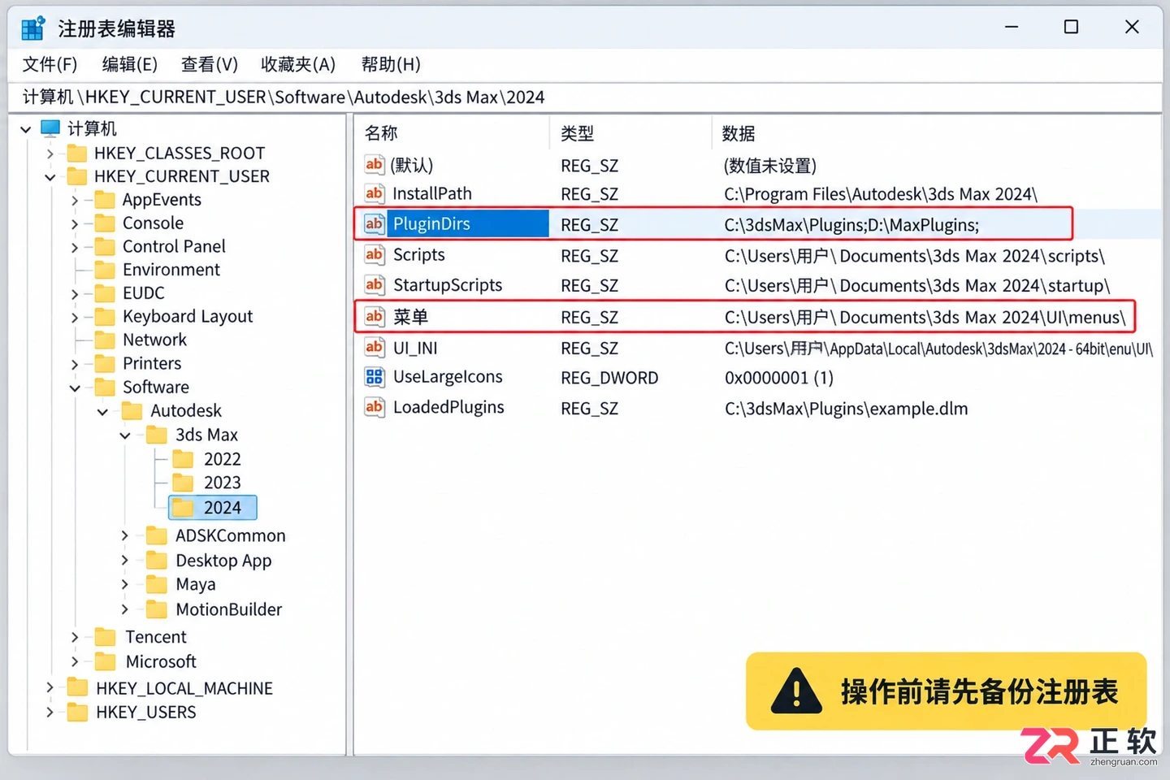1170x780 pixels.
Task: Select the 2022 key in the tree
Action: pyautogui.click(x=222, y=459)
